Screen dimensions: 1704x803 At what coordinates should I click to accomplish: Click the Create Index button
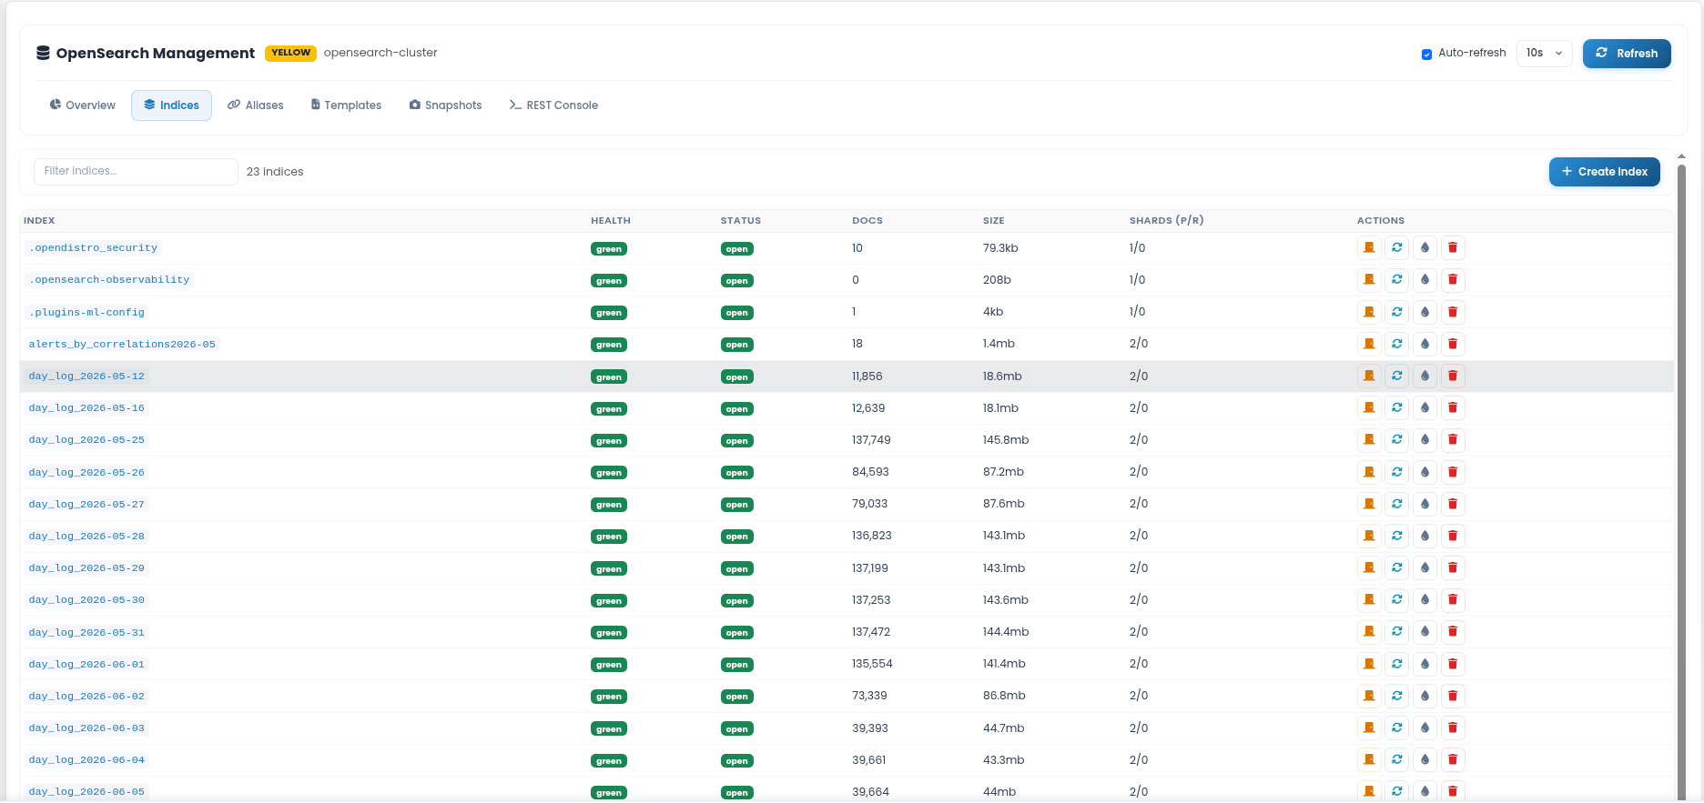1605,172
